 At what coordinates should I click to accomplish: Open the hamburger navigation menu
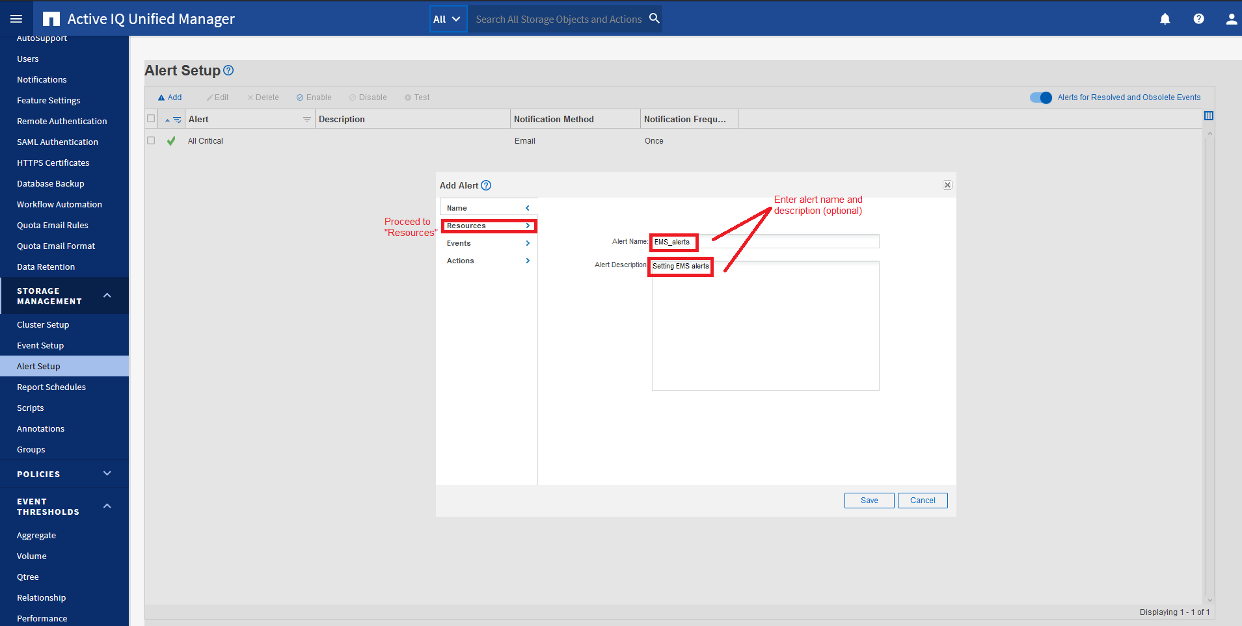point(16,19)
